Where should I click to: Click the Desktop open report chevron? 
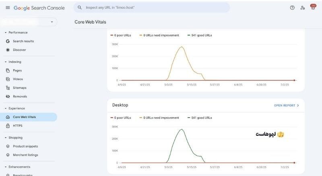click(x=298, y=106)
